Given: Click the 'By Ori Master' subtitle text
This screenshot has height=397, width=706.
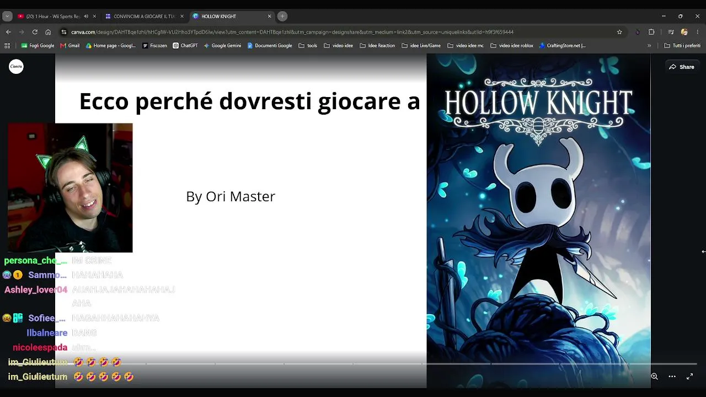Looking at the screenshot, I should point(231,196).
